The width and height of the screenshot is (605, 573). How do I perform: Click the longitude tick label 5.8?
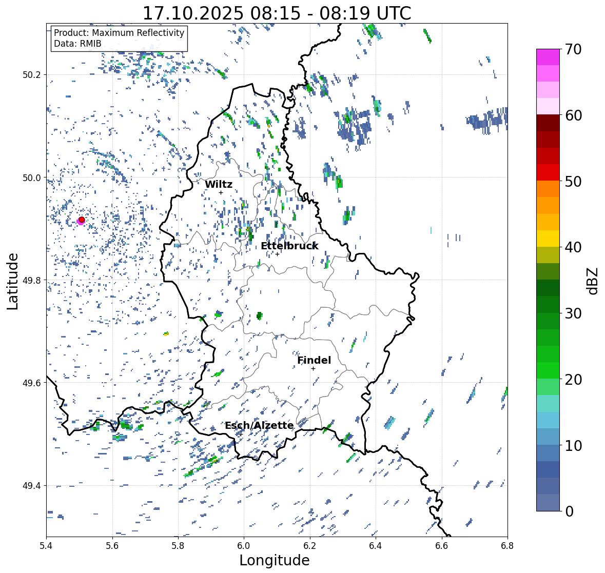178,546
